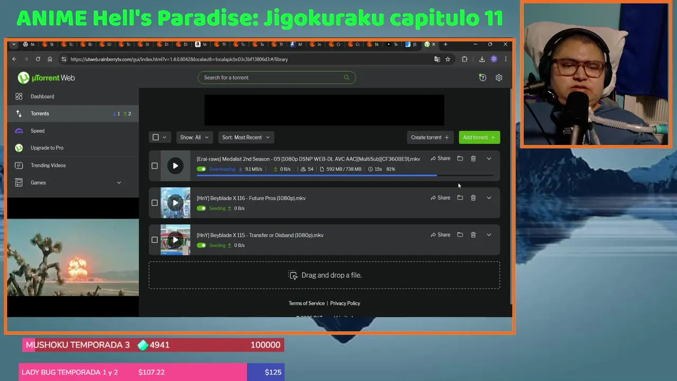The image size is (677, 381).
Task: Click the Create torrent button
Action: tap(430, 137)
